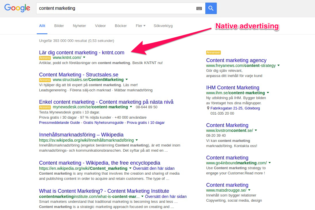Click the Fabriksgatan 21-25, Göteborg address link
Image resolution: width=315 pixels, height=210 pixels.
[x=235, y=108]
